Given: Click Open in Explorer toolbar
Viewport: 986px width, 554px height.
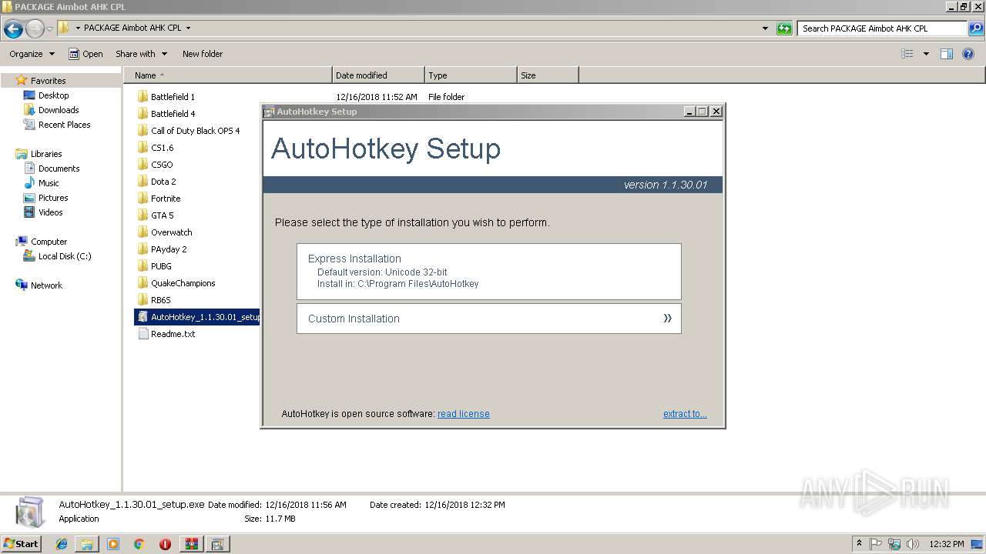Looking at the screenshot, I should [86, 54].
